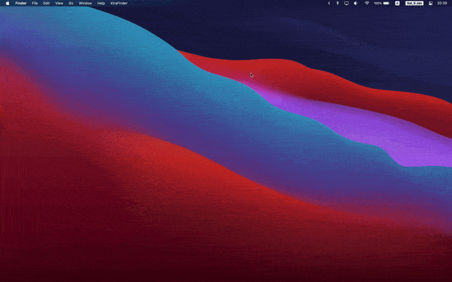Open the Apple menu
Viewport: 452px width, 282px height.
8,3
